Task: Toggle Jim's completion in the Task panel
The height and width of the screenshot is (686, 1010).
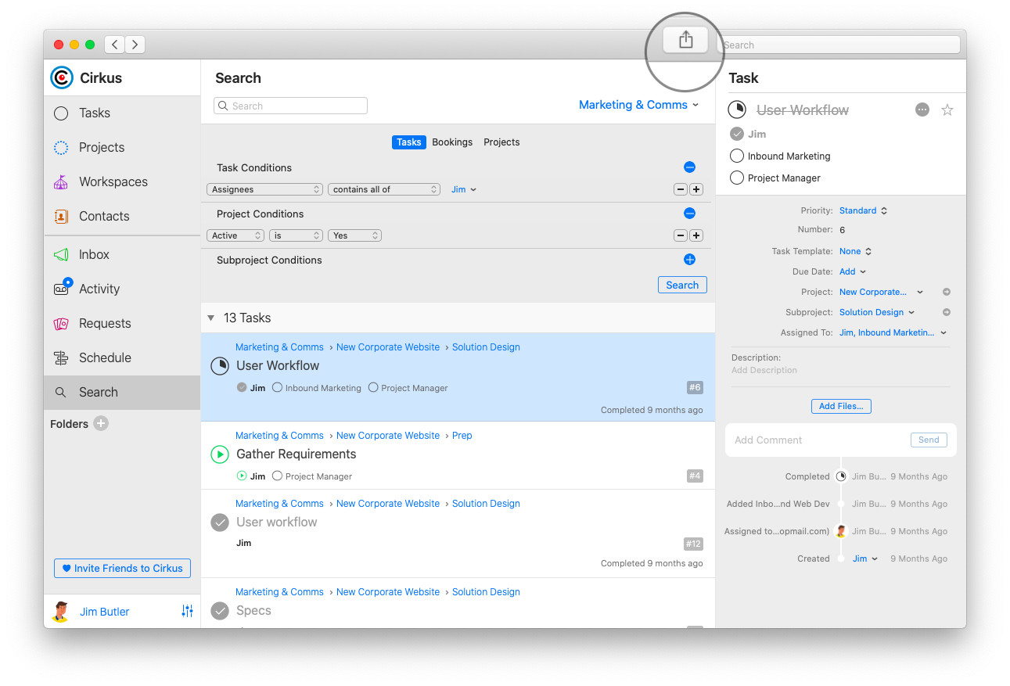Action: coord(736,134)
